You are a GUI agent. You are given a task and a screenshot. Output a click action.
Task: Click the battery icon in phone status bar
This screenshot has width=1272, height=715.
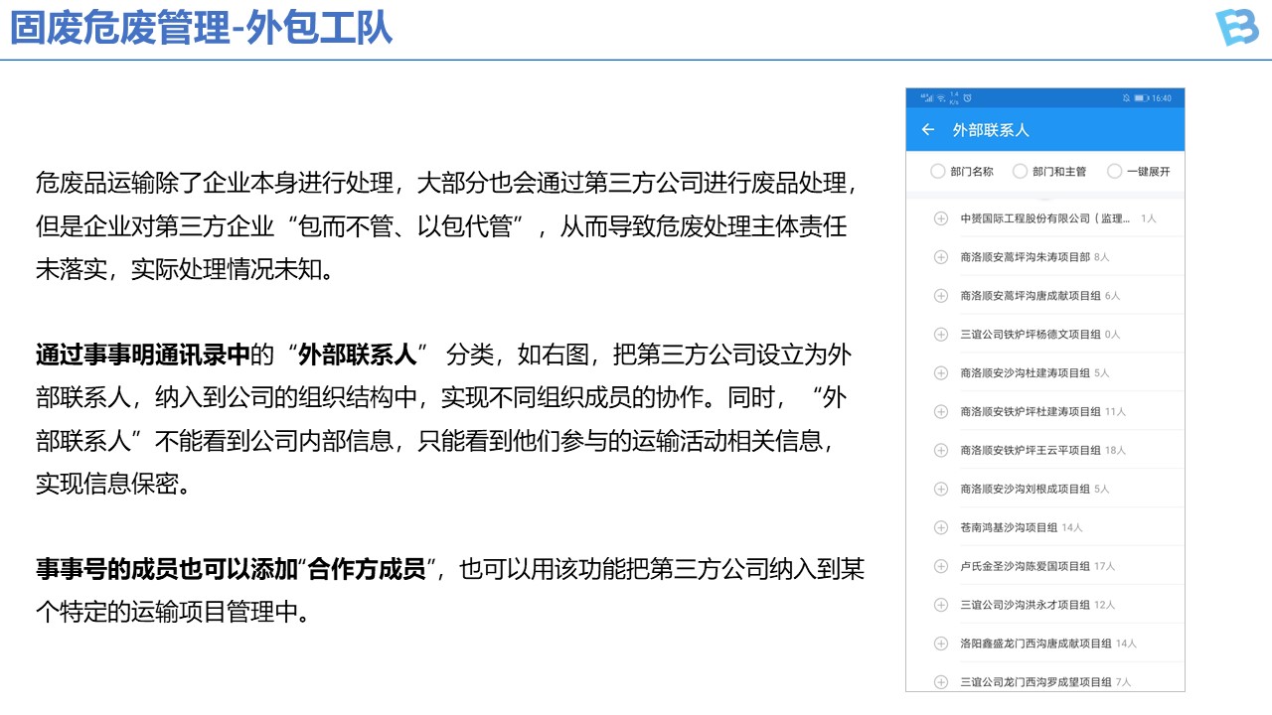click(x=1142, y=98)
